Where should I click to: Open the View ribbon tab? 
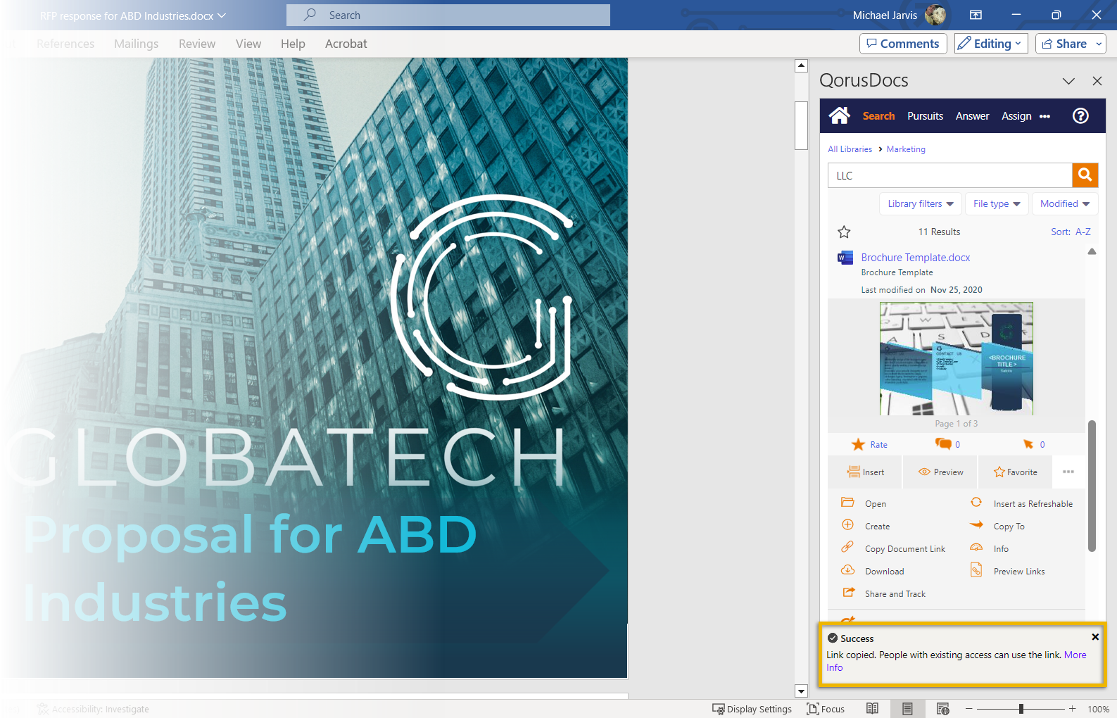[x=248, y=44]
